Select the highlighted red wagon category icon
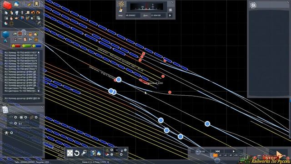This screenshot has height=164, width=291. coord(20,34)
